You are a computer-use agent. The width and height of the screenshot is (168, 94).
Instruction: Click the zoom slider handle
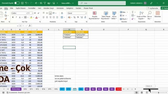click(x=159, y=93)
